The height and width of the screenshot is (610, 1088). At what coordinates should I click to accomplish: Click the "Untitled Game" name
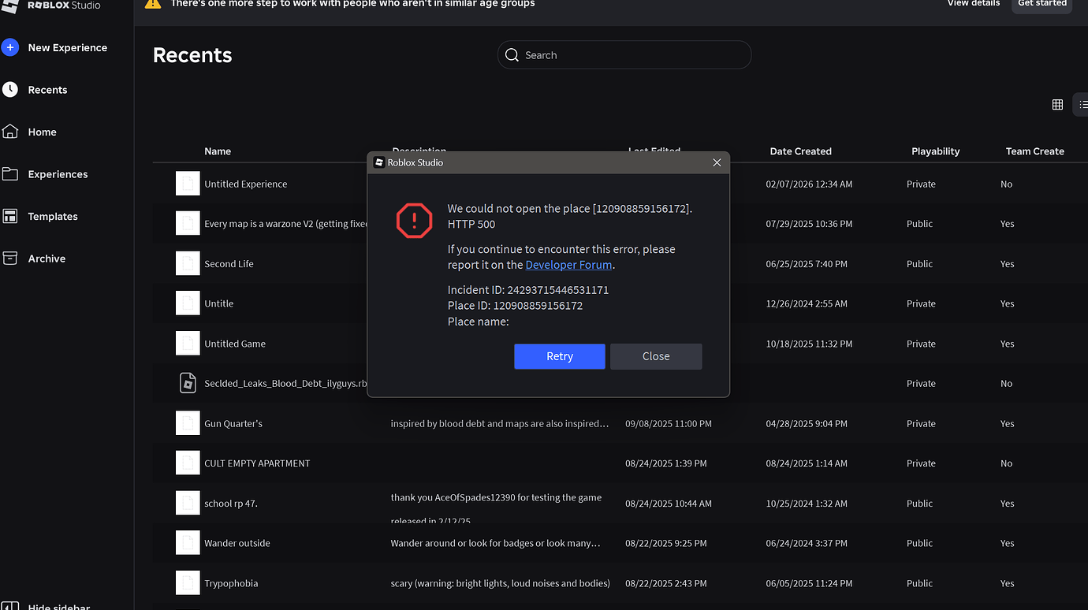[x=235, y=344]
